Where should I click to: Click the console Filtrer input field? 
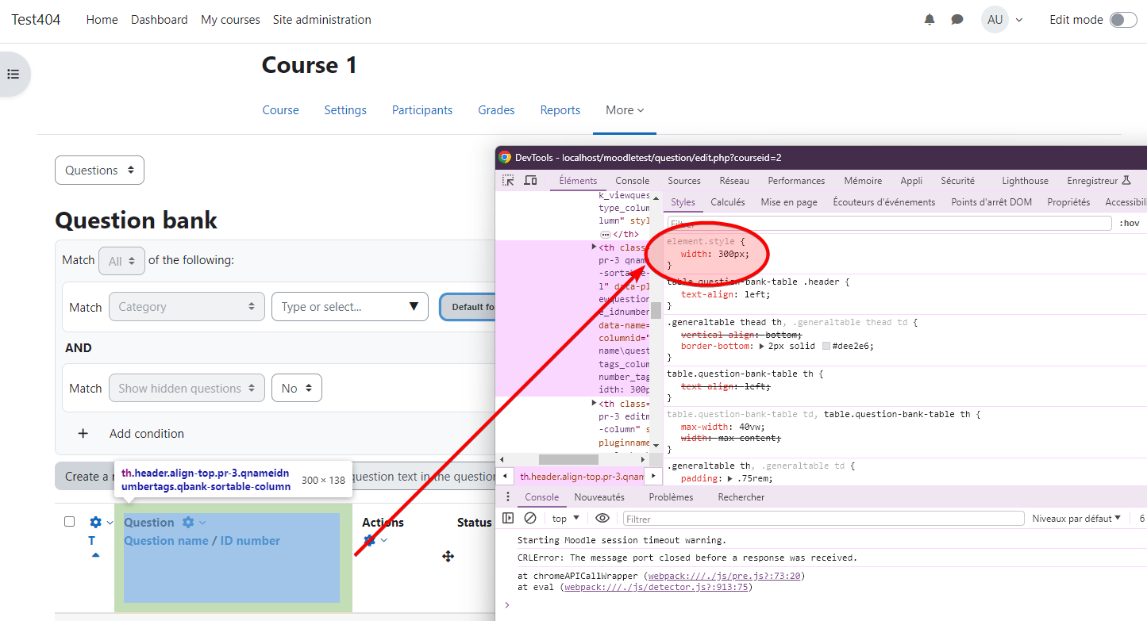823,519
